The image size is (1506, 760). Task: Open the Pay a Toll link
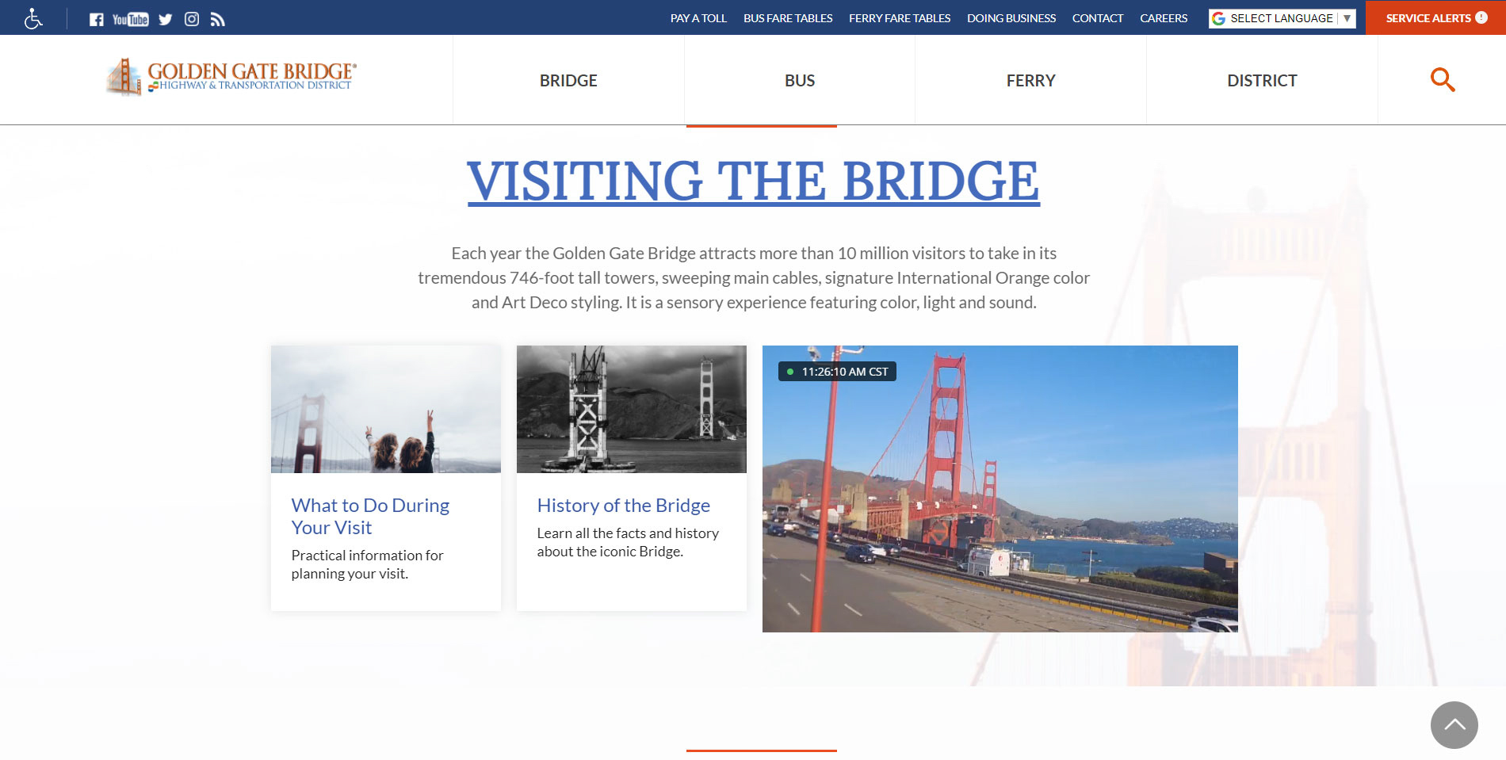click(x=698, y=18)
